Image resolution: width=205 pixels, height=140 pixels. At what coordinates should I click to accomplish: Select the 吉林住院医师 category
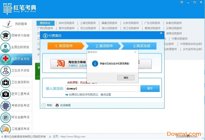click(x=66, y=23)
